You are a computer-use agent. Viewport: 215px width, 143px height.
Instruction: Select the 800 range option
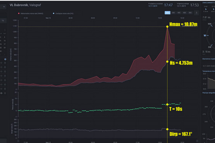pyautogui.click(x=190, y=13)
